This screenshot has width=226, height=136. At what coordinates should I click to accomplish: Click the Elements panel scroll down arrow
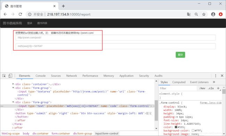point(156,128)
